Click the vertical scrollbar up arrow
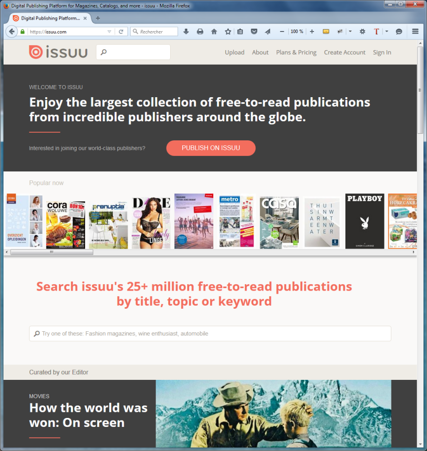 (x=420, y=43)
